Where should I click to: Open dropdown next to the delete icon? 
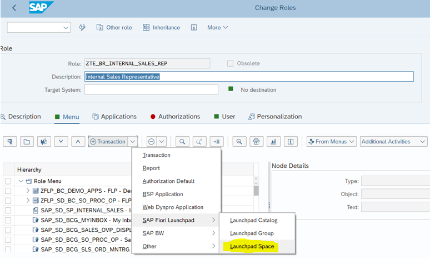pos(162,142)
